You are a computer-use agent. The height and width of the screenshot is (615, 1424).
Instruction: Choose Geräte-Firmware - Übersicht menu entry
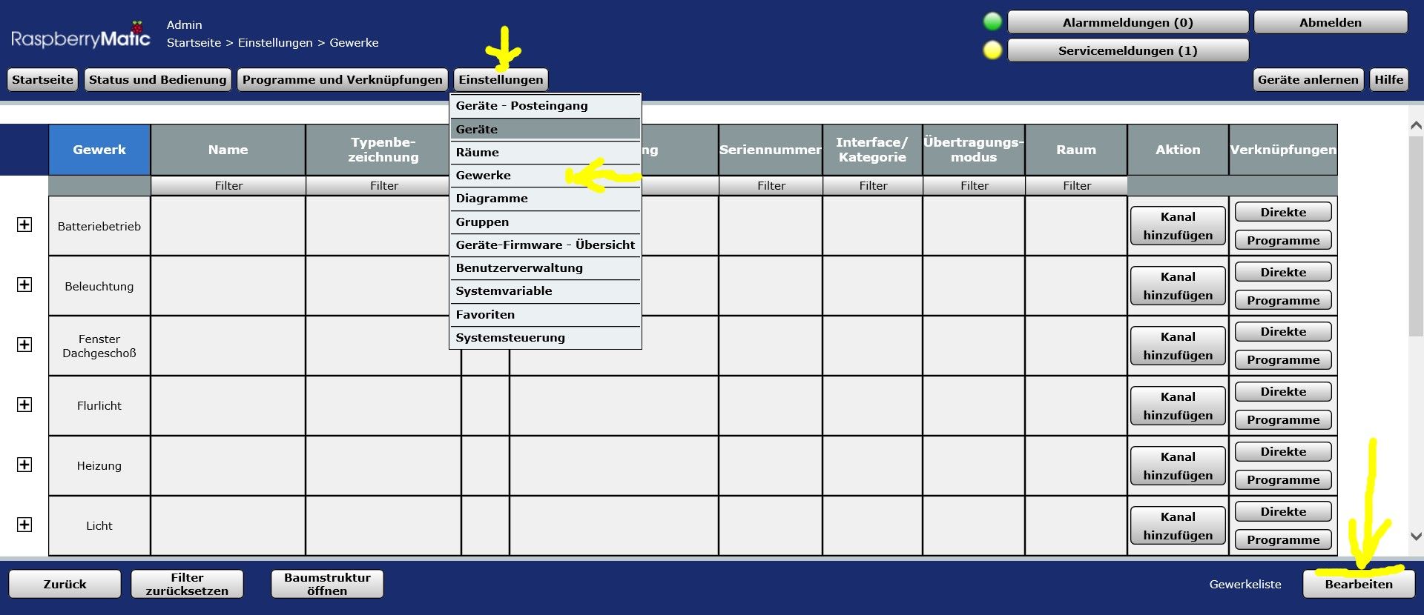544,245
